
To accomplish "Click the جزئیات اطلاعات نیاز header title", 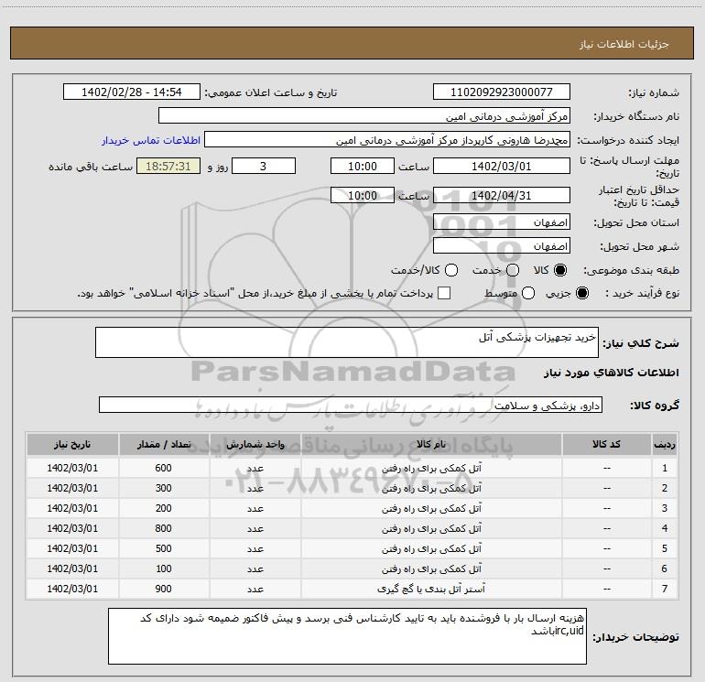I will coord(624,44).
